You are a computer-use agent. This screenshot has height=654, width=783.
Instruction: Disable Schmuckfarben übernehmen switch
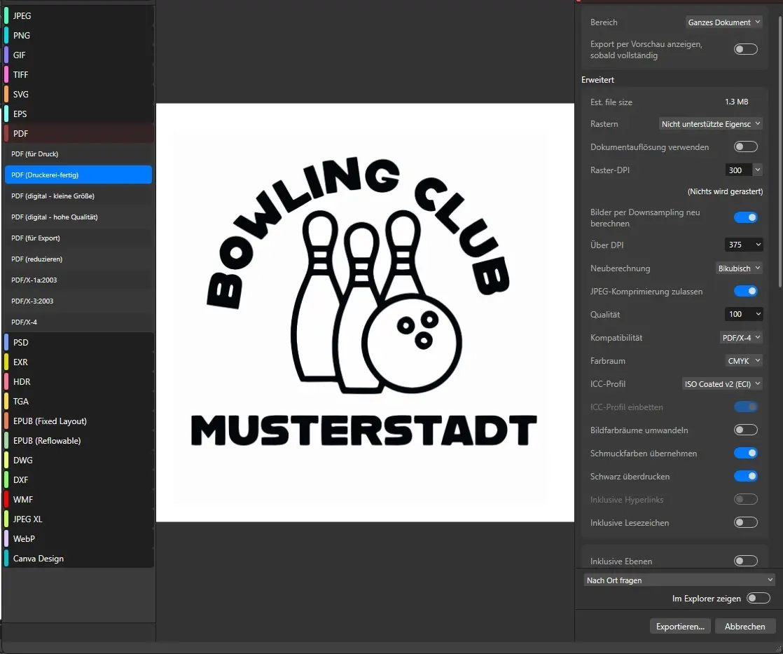[x=746, y=453]
